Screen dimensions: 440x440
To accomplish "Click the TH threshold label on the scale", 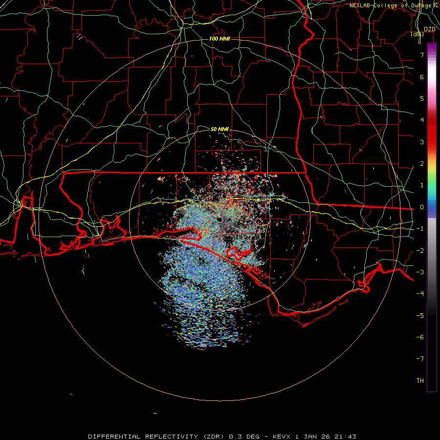I will (420, 381).
